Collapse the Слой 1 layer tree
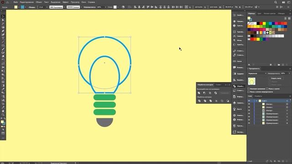 pyautogui.click(x=256, y=101)
